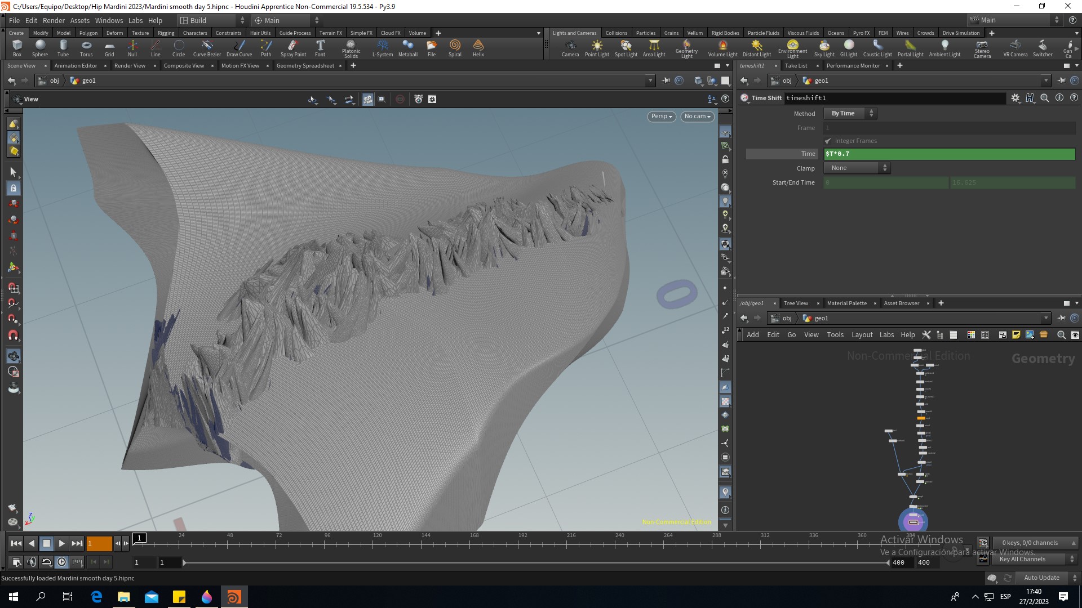Open the Persp viewport menu
The height and width of the screenshot is (608, 1082).
click(x=662, y=117)
